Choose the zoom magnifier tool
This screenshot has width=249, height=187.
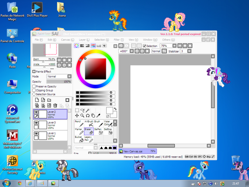point(82,116)
